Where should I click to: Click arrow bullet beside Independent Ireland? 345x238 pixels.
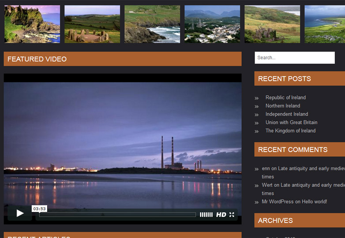pyautogui.click(x=257, y=115)
